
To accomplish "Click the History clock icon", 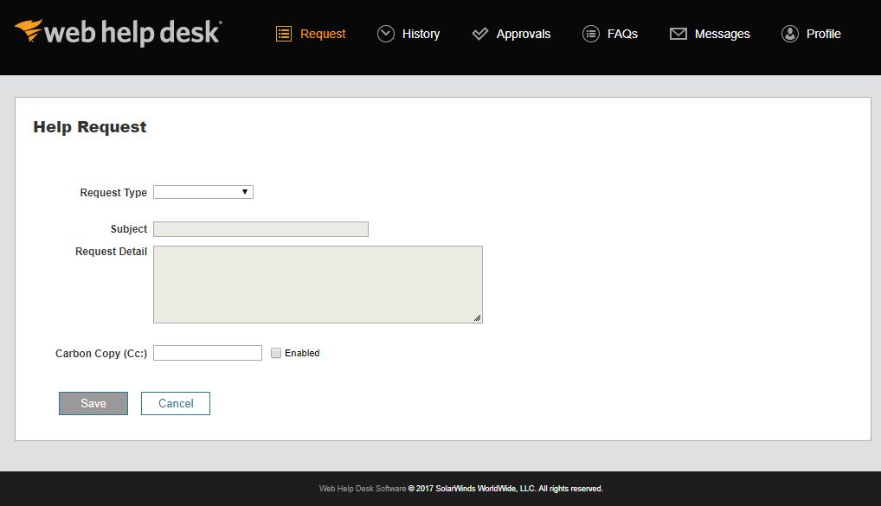I will [x=386, y=34].
